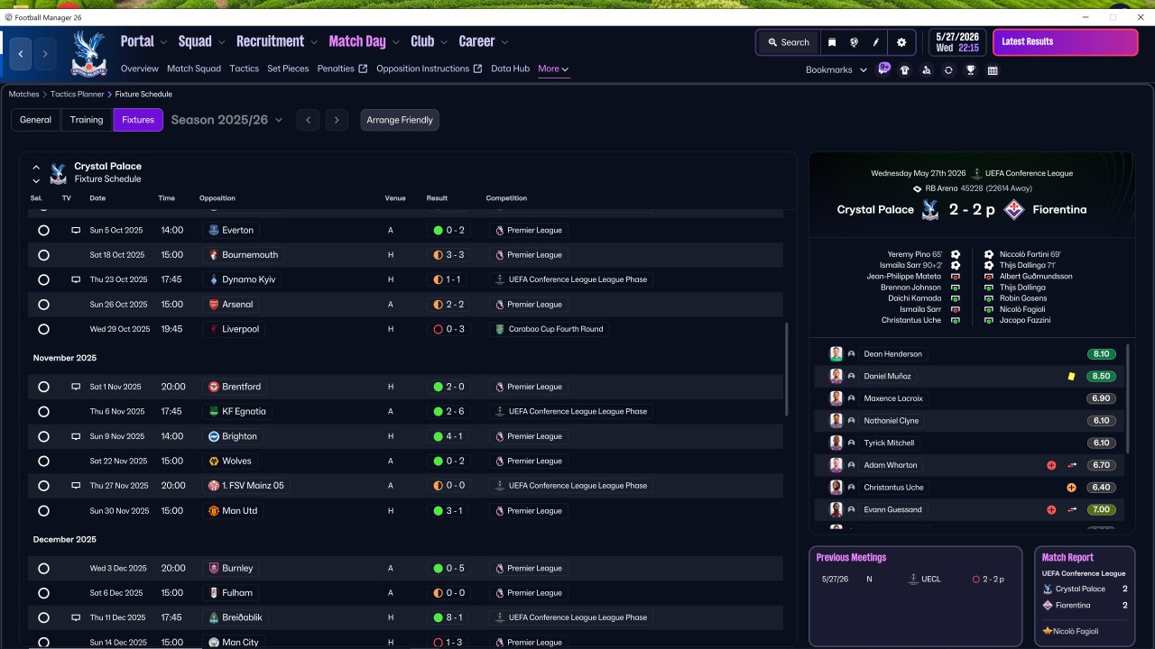Click the Latest Results button

[1066, 42]
